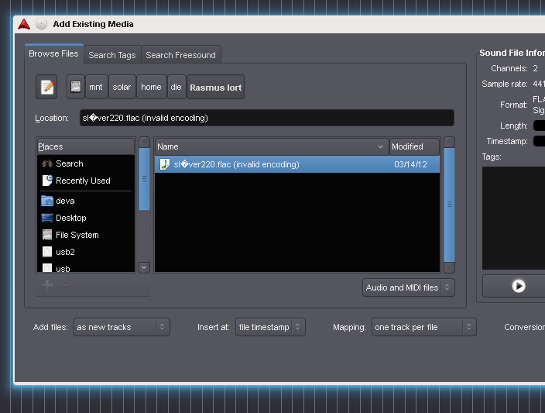Open the Audio and MIDI files filter dropdown
Screen dimensions: 545x413
408,287
